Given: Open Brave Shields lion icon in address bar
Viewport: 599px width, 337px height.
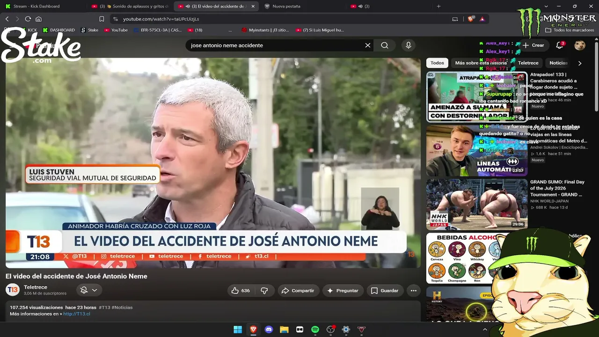Looking at the screenshot, I should click(471, 19).
